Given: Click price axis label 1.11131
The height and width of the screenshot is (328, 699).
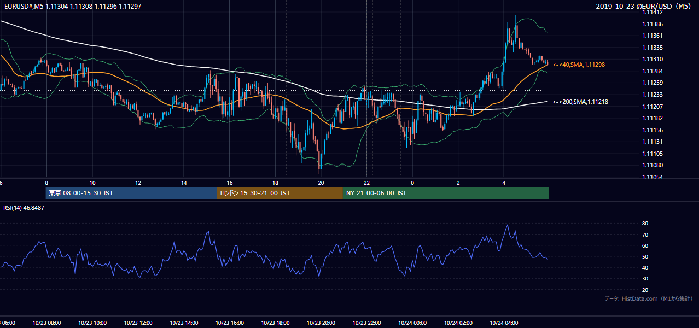Looking at the screenshot, I should point(653,142).
